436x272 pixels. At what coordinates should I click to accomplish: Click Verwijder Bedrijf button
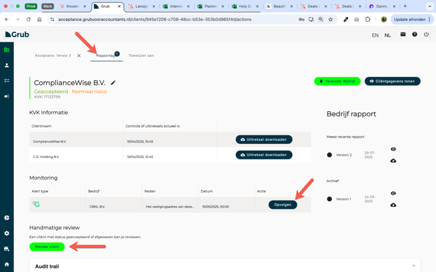337,81
